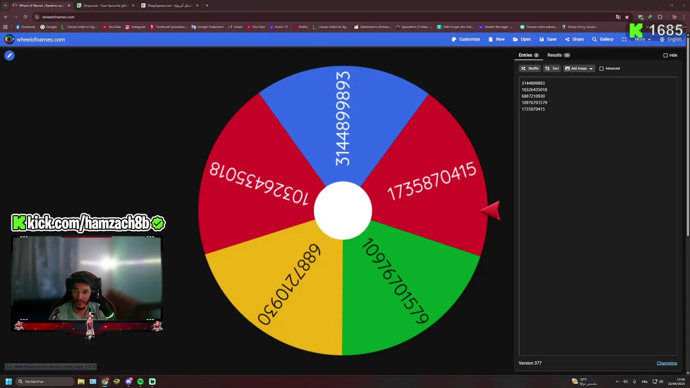Select entry 10976701579 in the entries list
The height and width of the screenshot is (388, 690).
coord(534,103)
